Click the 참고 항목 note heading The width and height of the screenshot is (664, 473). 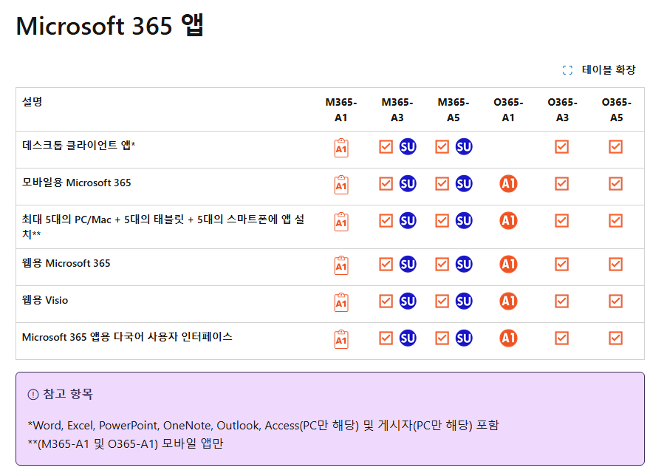point(68,394)
